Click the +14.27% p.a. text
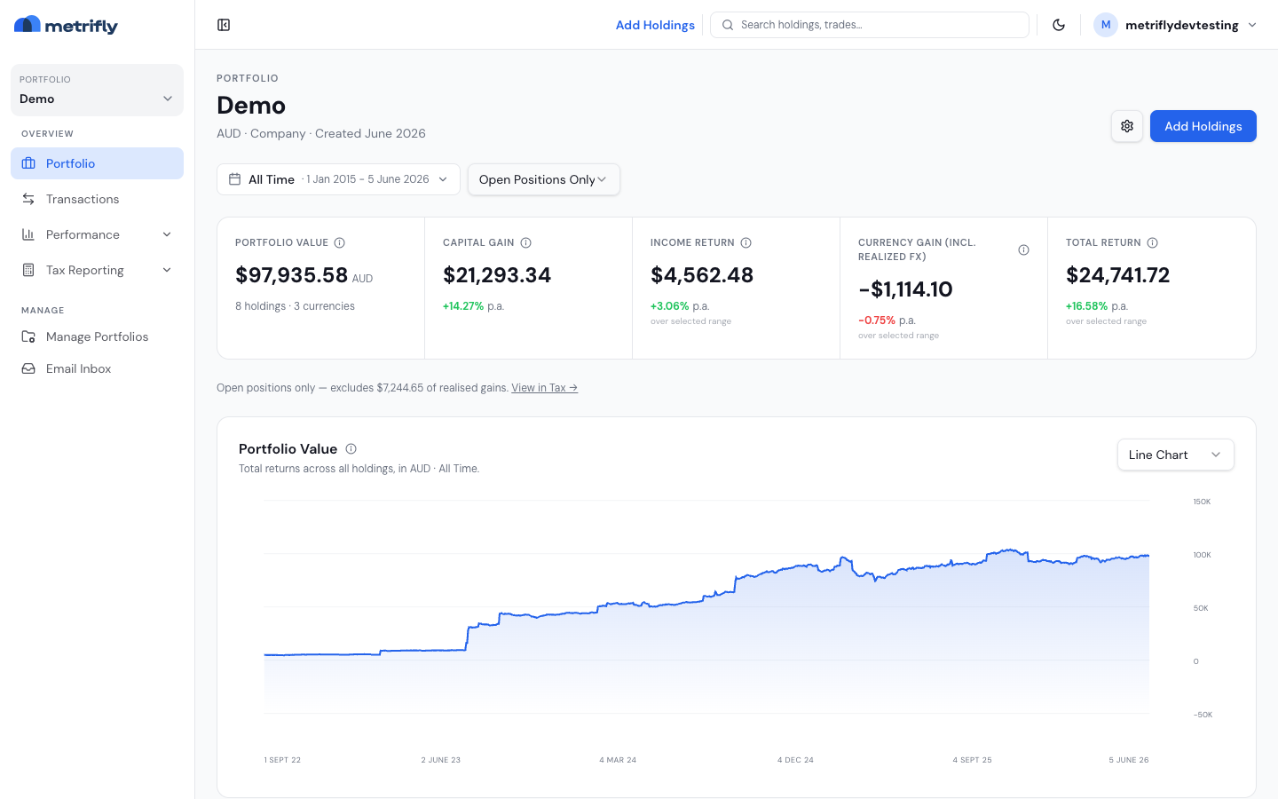This screenshot has width=1278, height=799. click(x=473, y=306)
